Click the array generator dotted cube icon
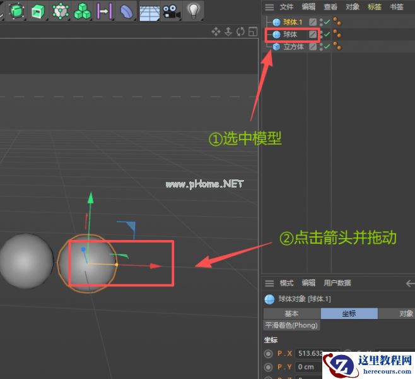The height and width of the screenshot is (379, 415). [x=61, y=11]
